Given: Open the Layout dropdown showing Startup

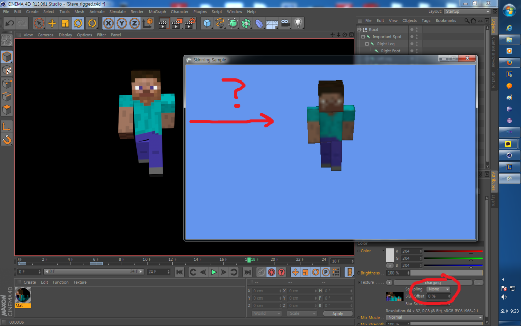Looking at the screenshot, I should coord(467,11).
